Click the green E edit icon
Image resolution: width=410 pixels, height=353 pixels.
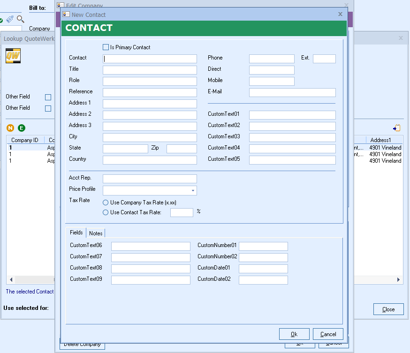[x=22, y=128]
